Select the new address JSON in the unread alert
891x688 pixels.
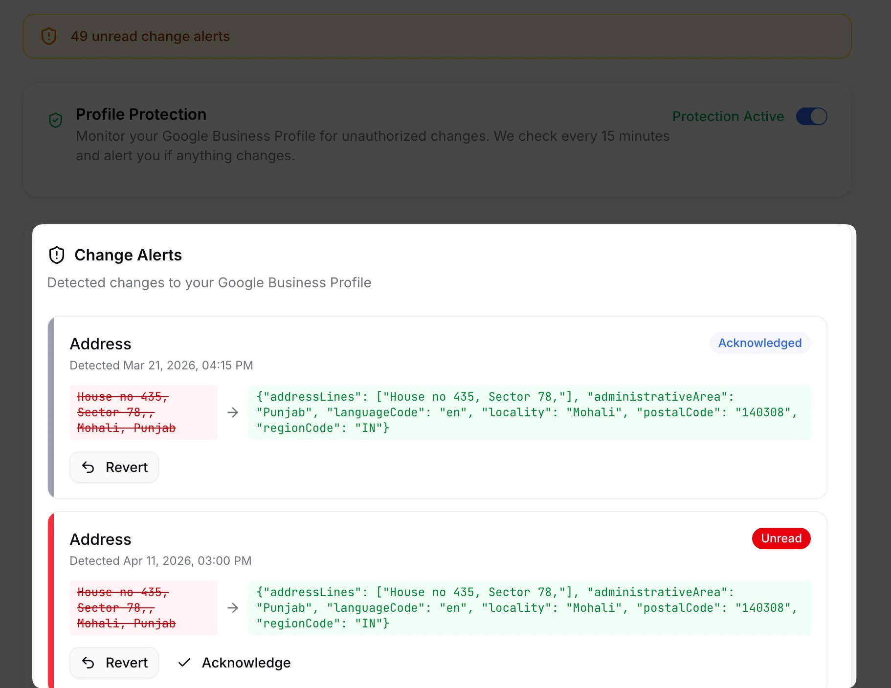pyautogui.click(x=528, y=608)
